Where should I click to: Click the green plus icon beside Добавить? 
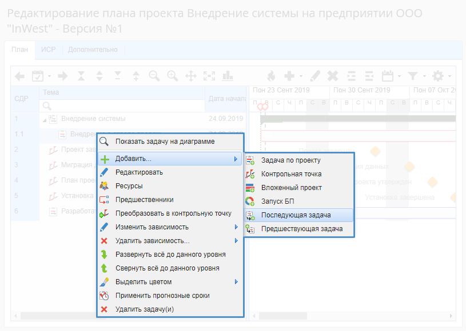pyautogui.click(x=104, y=159)
